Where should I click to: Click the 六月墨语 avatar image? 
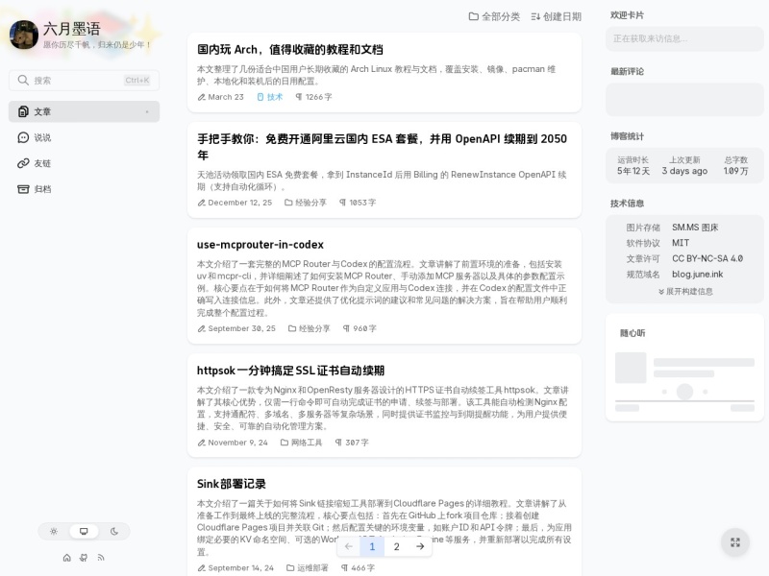pyautogui.click(x=23, y=35)
